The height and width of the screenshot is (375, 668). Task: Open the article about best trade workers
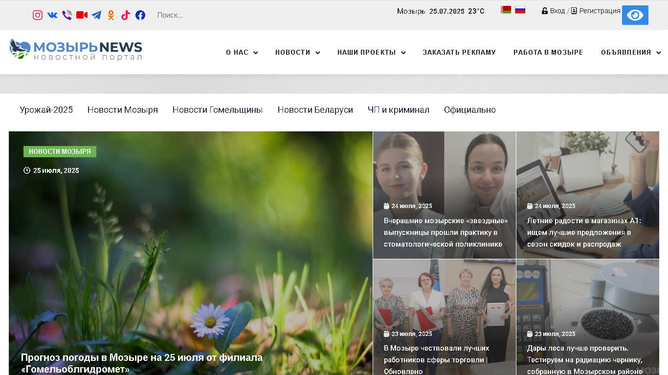[437, 360]
